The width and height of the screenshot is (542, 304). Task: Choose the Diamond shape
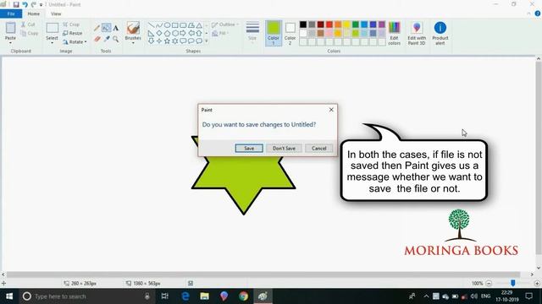pyautogui.click(x=159, y=33)
